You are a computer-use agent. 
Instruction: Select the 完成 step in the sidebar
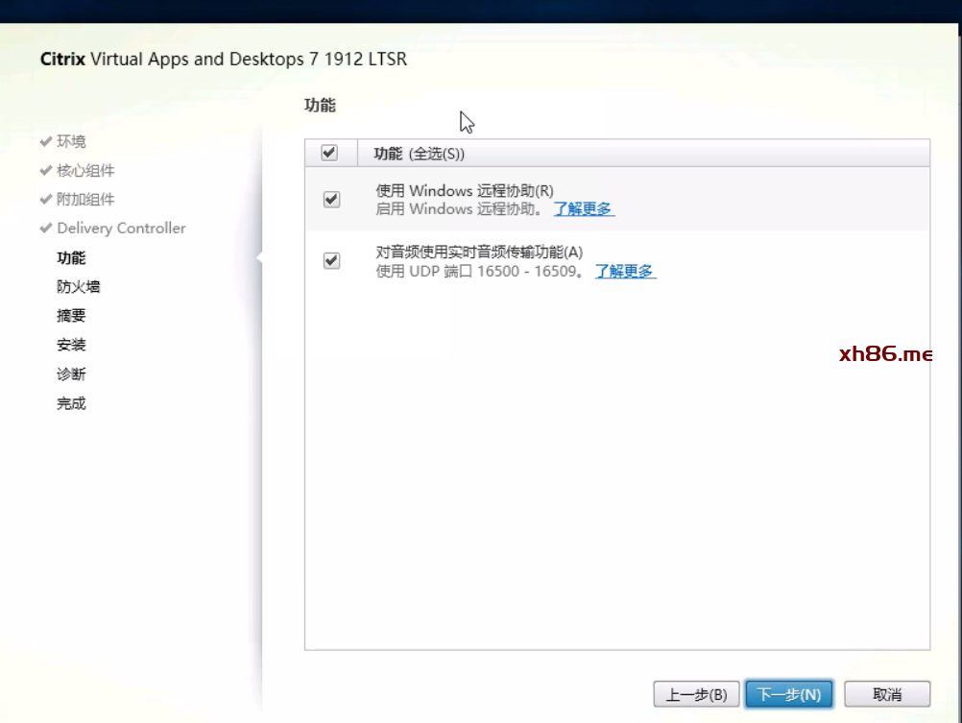click(x=71, y=403)
